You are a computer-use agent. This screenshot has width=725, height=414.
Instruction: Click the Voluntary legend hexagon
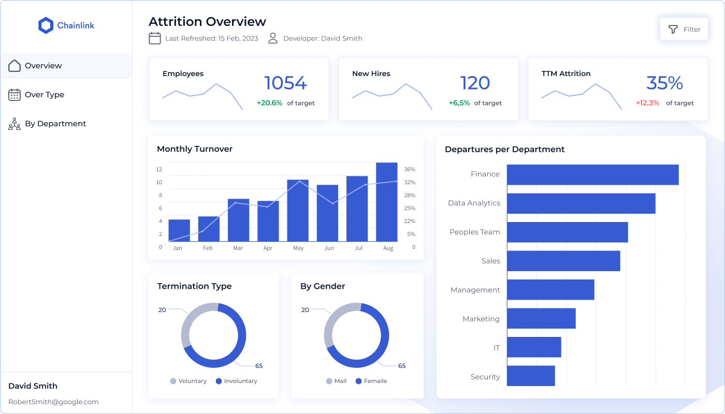pyautogui.click(x=173, y=381)
